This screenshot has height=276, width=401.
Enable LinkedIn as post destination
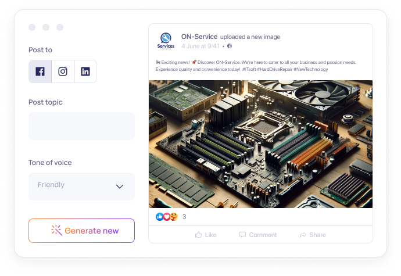[x=85, y=71]
